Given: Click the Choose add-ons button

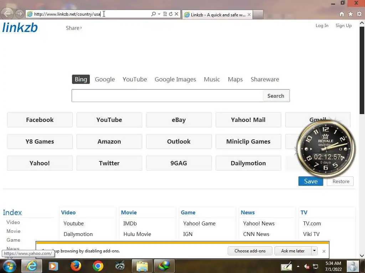Looking at the screenshot, I should point(250,251).
